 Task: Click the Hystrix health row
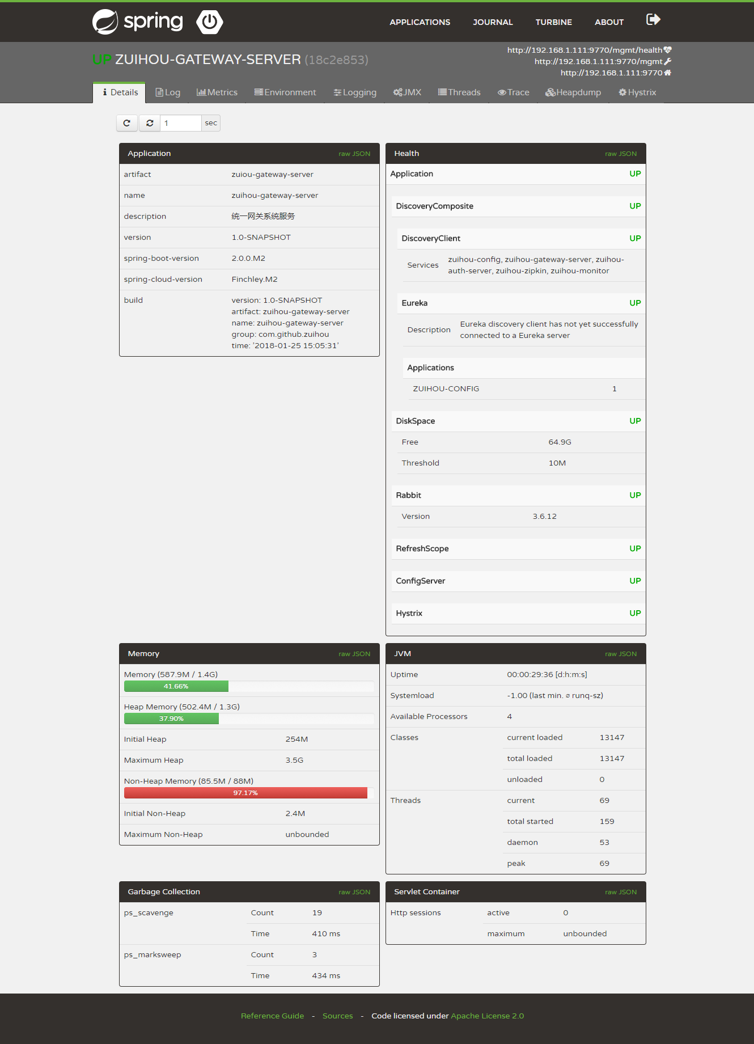click(x=518, y=613)
